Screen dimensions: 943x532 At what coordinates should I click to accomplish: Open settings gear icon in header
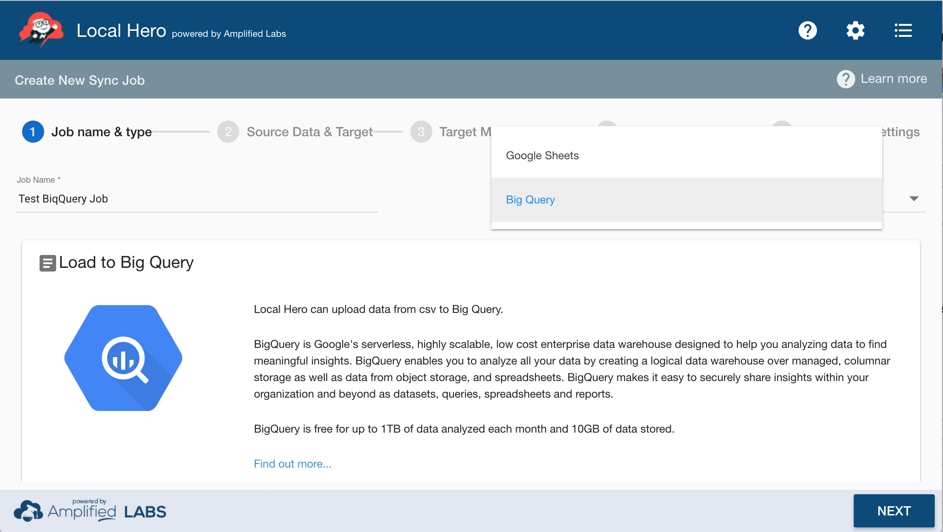coord(855,31)
